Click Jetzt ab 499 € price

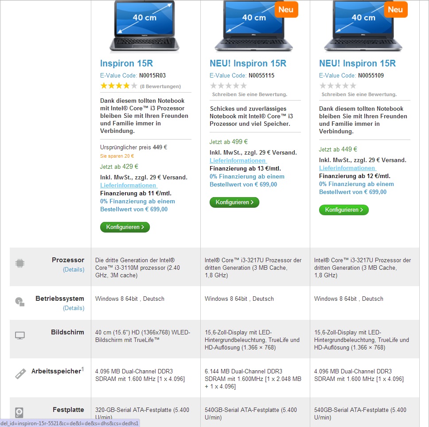click(x=228, y=142)
